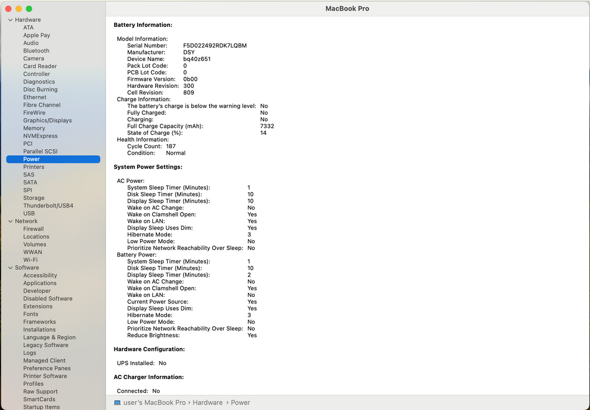Select Frameworks under Software
Viewport: 590px width, 410px height.
click(39, 322)
